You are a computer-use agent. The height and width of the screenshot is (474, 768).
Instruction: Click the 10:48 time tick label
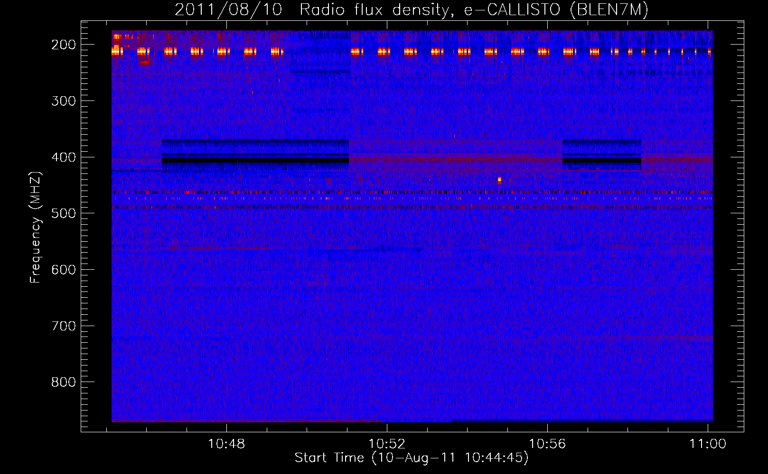pyautogui.click(x=226, y=444)
